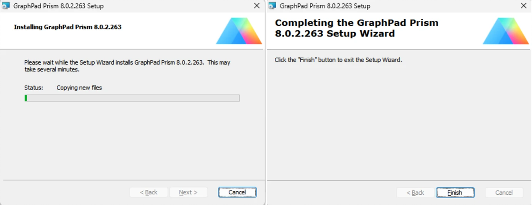Close the Installing GraphPad Prism window

click(x=257, y=6)
